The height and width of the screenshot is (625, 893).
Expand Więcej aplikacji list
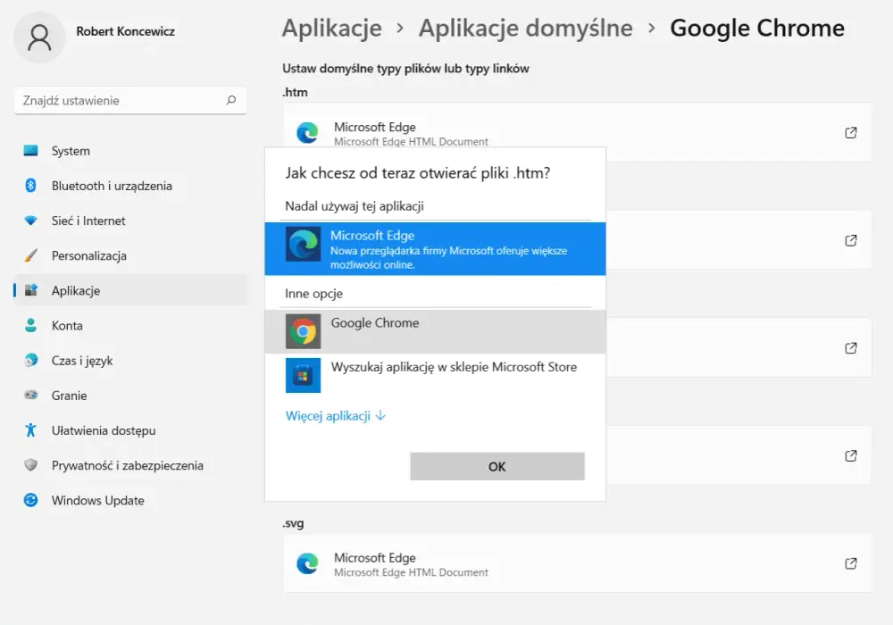coord(336,415)
